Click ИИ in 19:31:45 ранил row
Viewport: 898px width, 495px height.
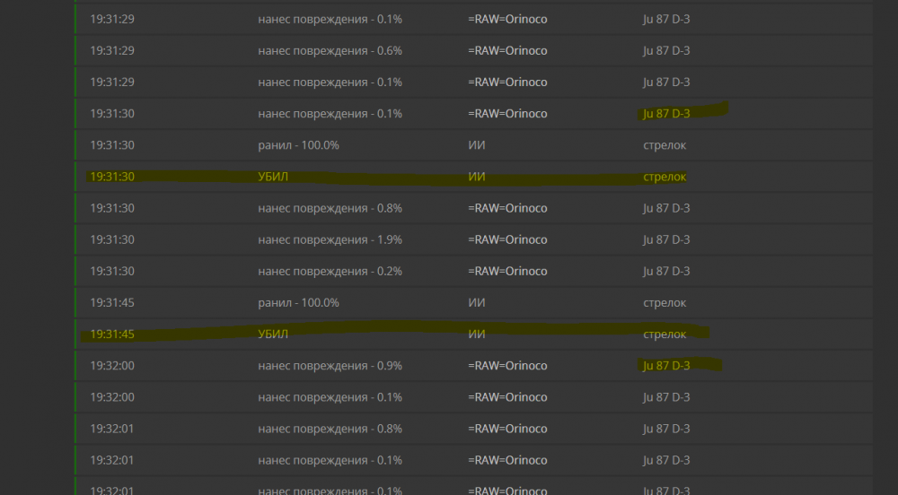477,302
